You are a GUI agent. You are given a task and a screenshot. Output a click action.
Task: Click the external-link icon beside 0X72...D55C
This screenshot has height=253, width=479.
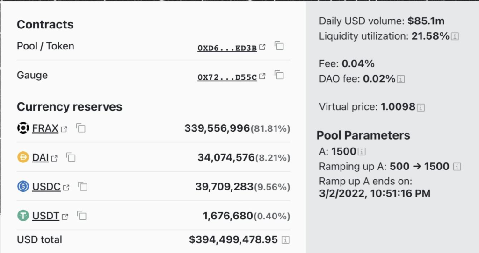point(262,76)
